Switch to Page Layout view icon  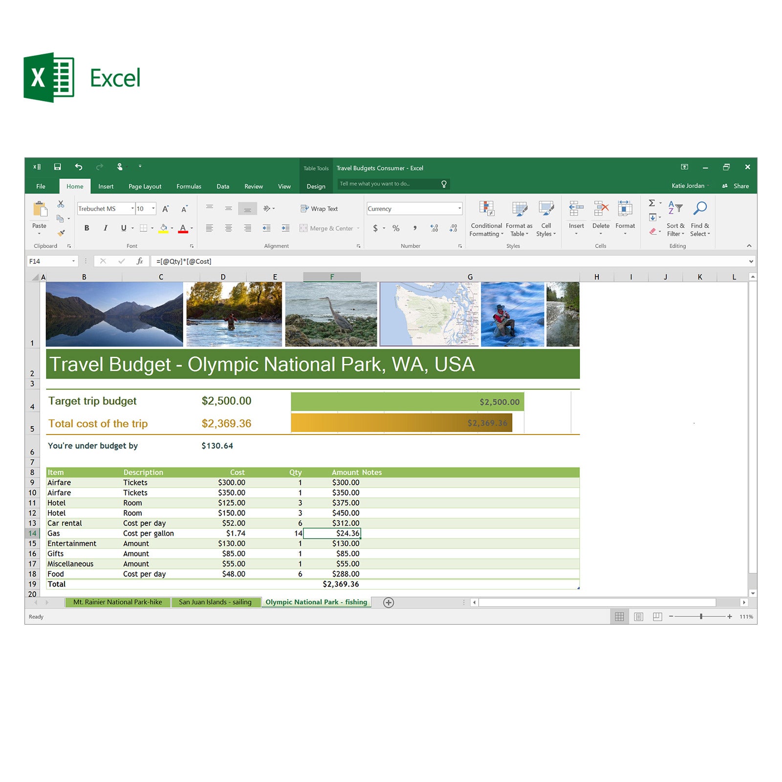pyautogui.click(x=638, y=617)
